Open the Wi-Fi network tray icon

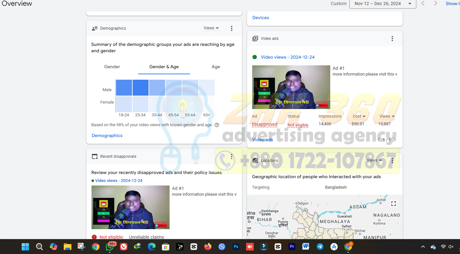pos(443,247)
